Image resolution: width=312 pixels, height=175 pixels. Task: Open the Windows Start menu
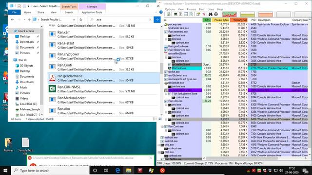[5, 171]
